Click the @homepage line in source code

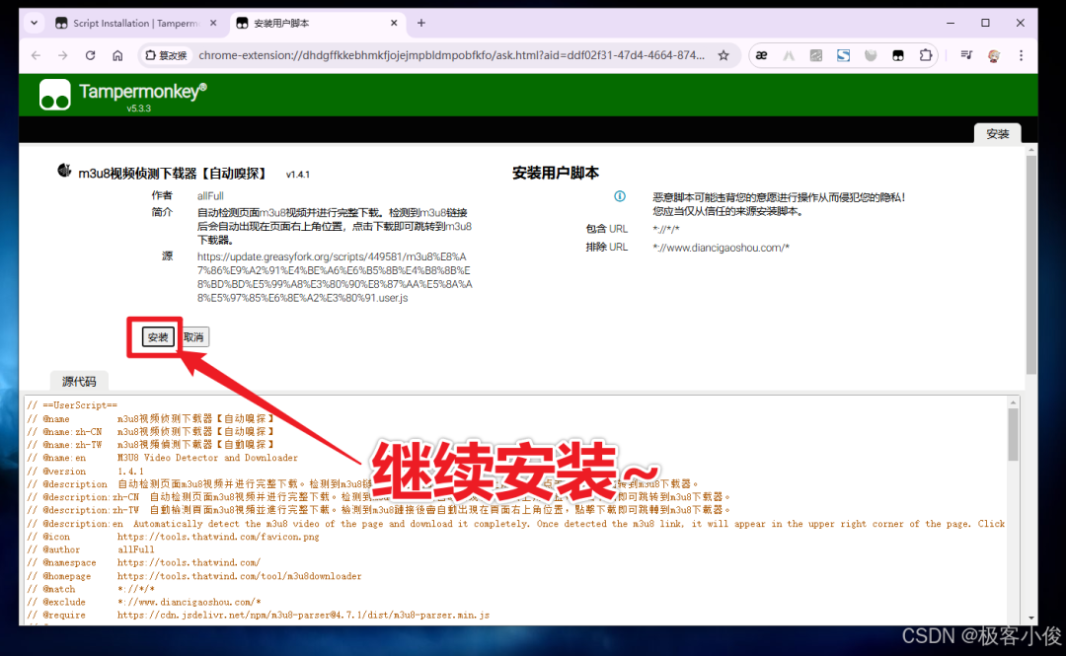tap(194, 576)
